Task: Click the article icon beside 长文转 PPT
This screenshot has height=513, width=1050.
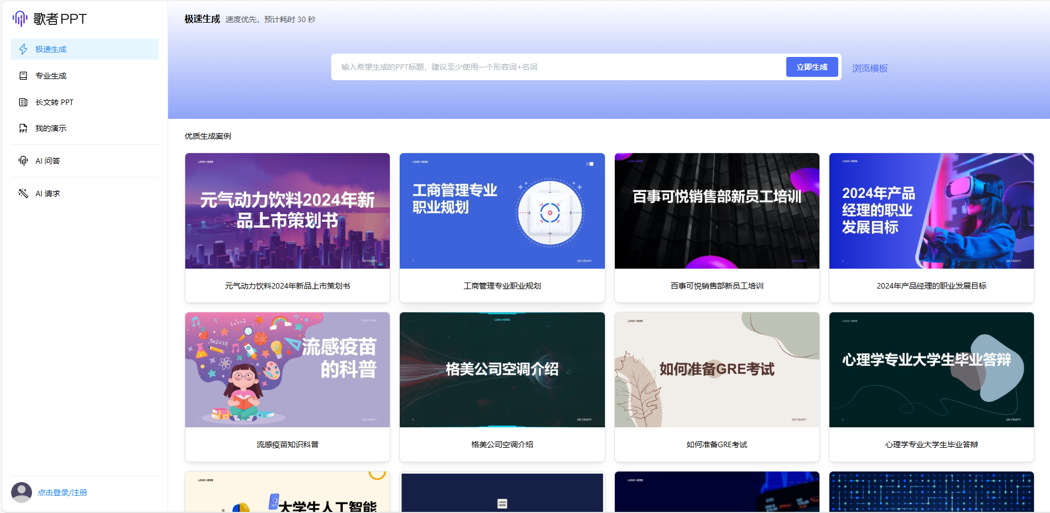Action: [23, 102]
